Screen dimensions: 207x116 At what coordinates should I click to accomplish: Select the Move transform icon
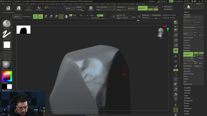(x=46, y=16)
